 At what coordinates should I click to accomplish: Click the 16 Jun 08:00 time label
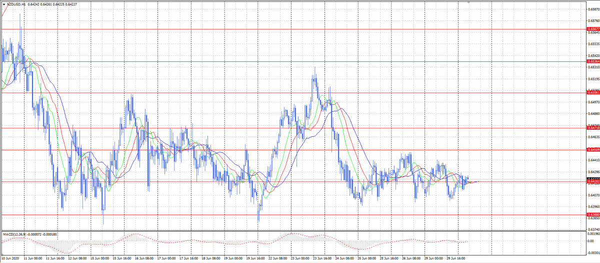pos(144,259)
